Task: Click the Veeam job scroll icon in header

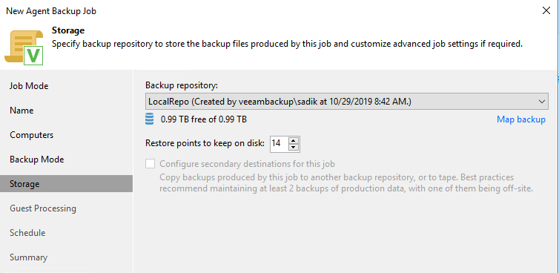Action: pyautogui.click(x=24, y=47)
